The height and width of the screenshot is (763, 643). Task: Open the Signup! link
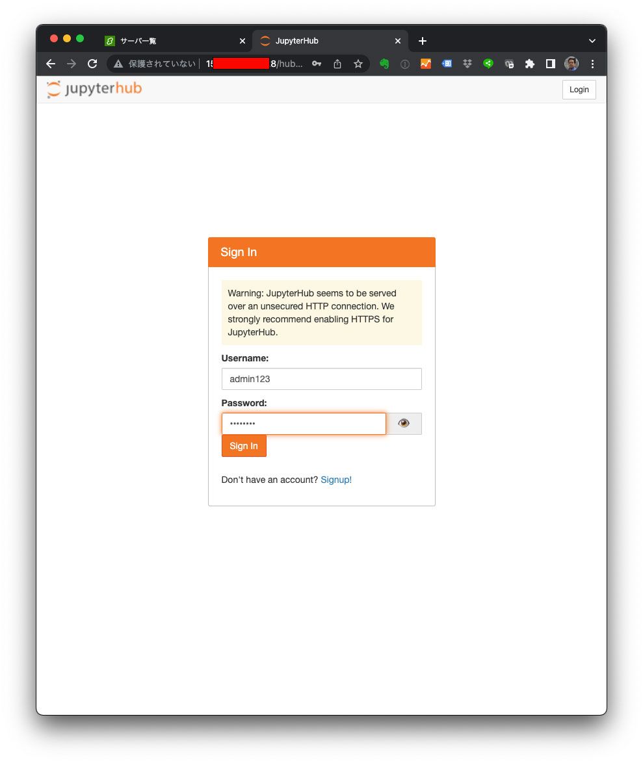(336, 480)
